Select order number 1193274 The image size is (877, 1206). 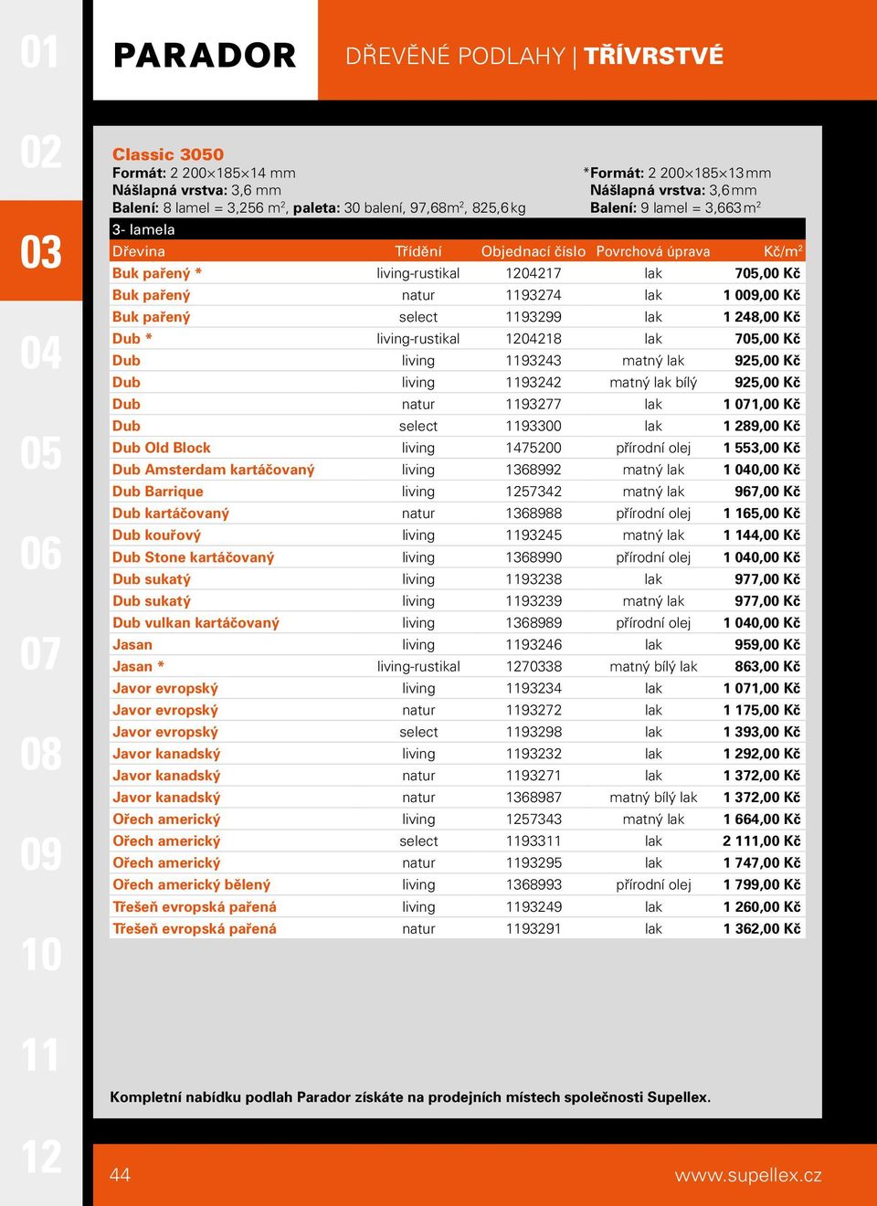click(534, 295)
